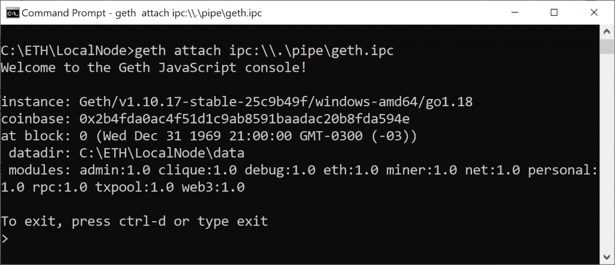The image size is (615, 265).
Task: Click the Command Prompt icon in title bar
Action: (x=11, y=12)
